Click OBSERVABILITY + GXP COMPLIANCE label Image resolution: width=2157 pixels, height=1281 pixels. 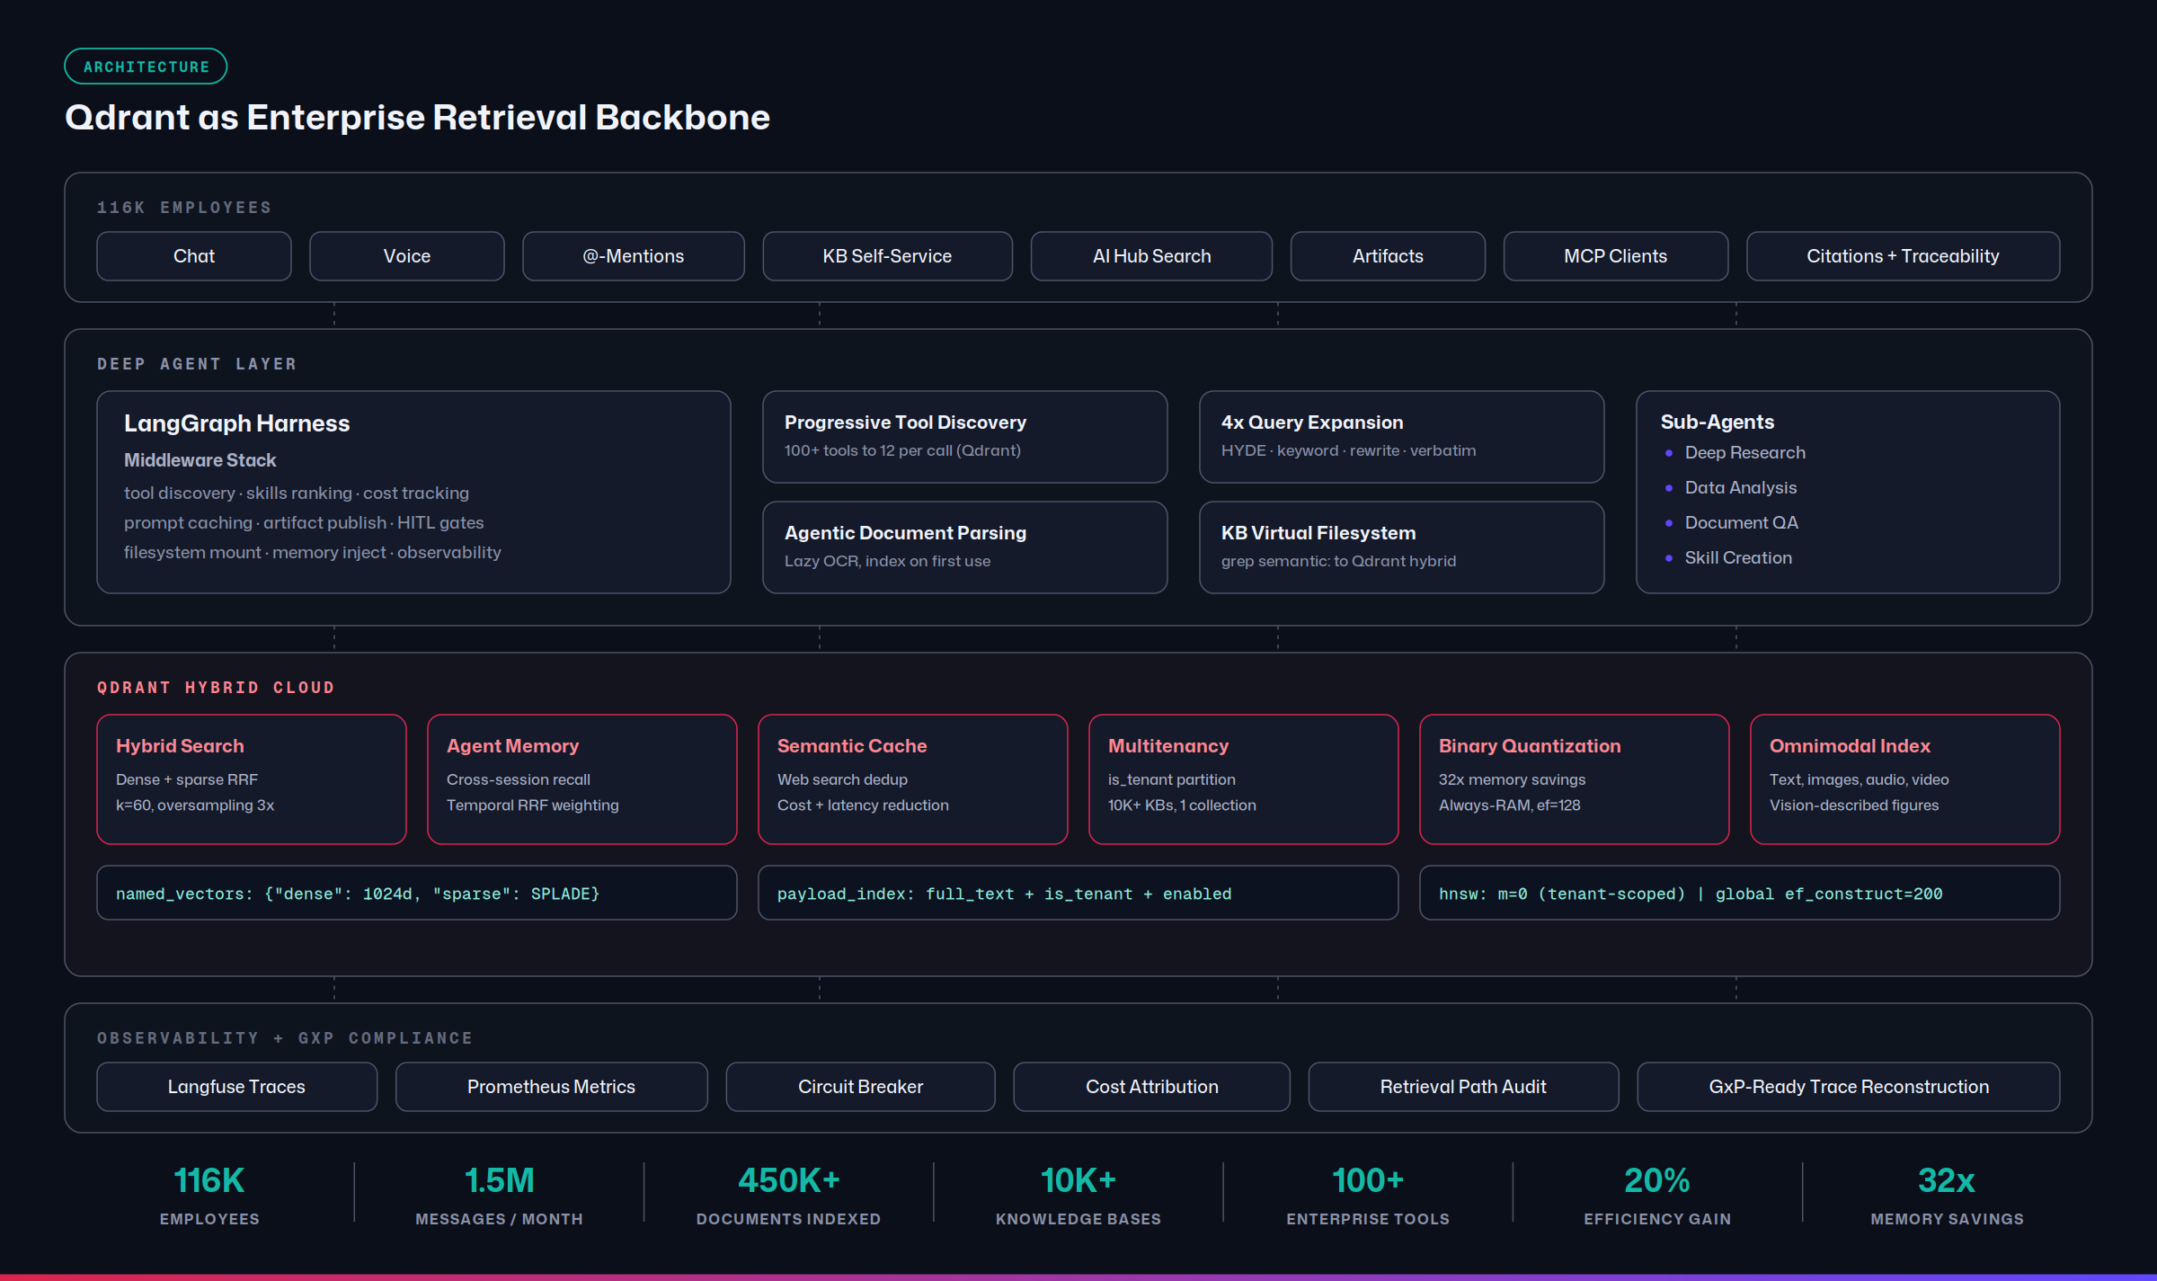coord(285,1038)
